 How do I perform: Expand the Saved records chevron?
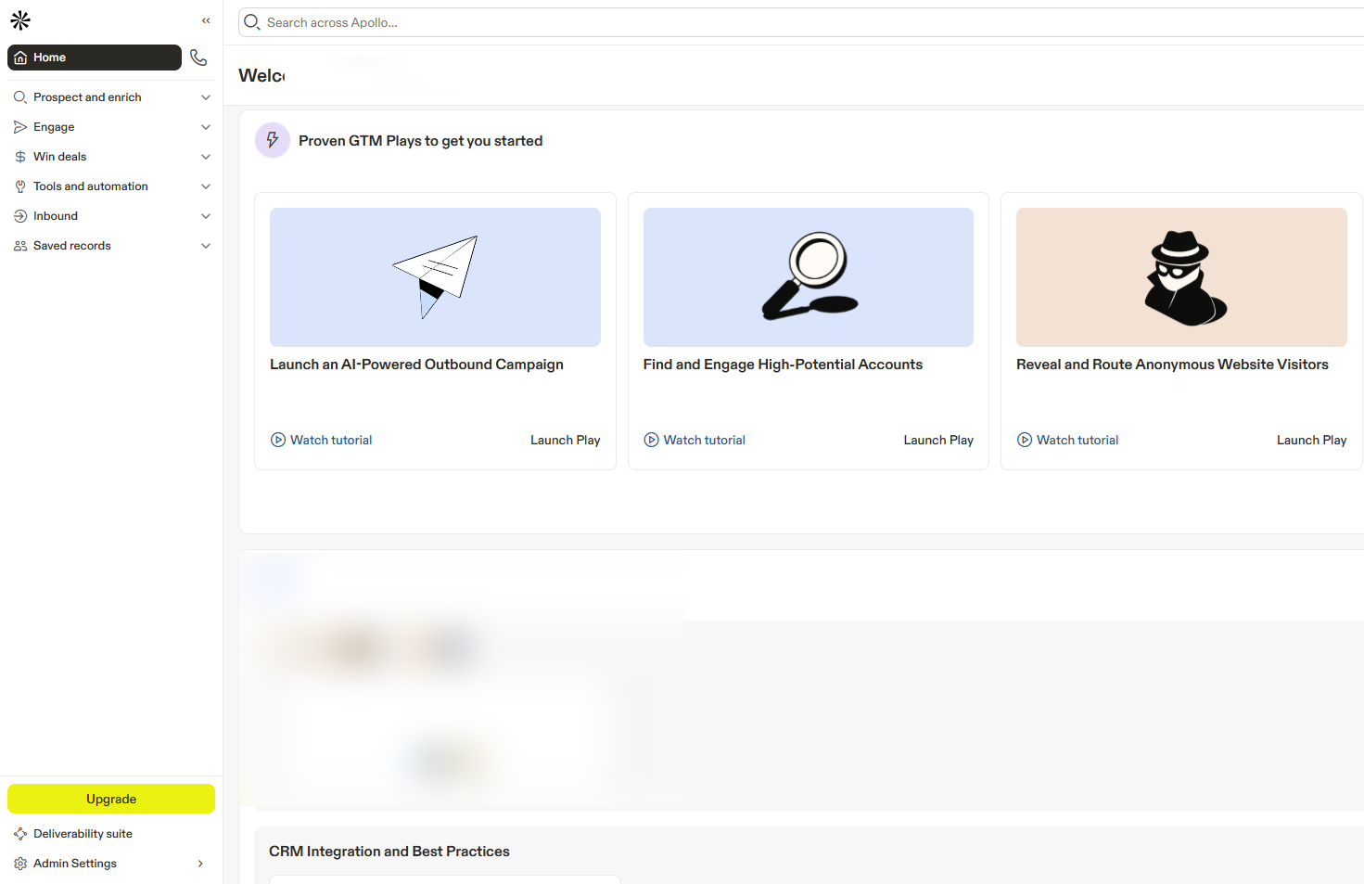[x=206, y=246]
